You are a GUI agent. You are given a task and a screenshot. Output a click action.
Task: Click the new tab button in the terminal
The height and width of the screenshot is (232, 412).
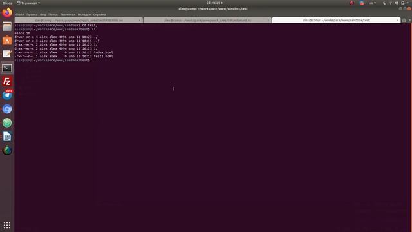[x=404, y=20]
